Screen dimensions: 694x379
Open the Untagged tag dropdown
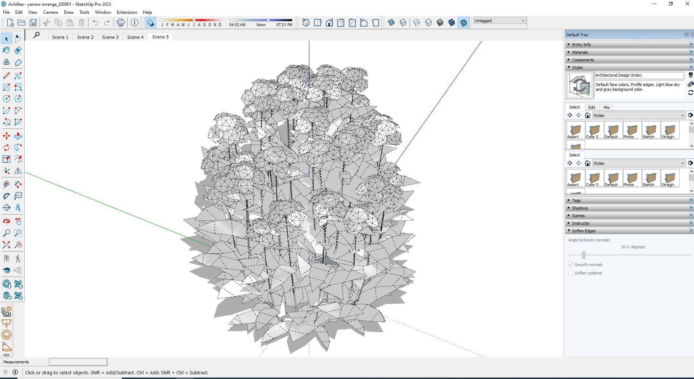(x=499, y=21)
